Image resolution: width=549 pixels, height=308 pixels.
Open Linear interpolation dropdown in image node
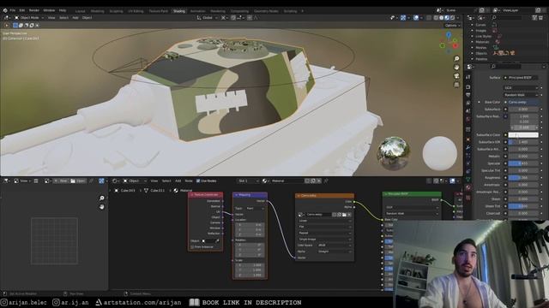click(324, 221)
